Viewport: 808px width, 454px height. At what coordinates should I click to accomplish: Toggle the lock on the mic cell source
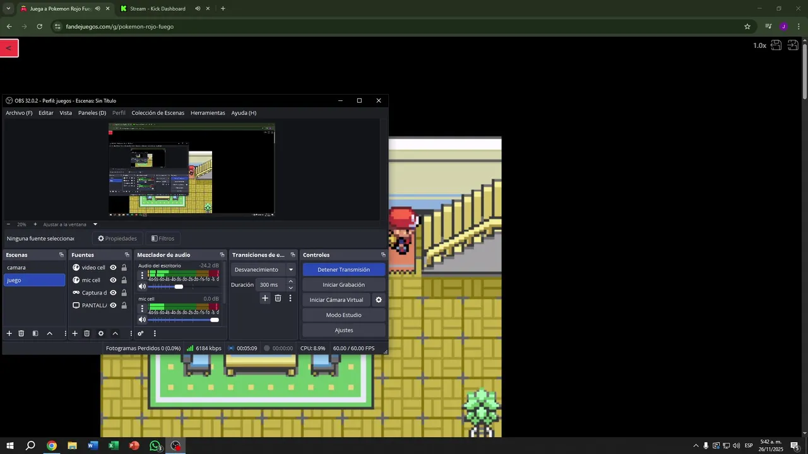124,280
